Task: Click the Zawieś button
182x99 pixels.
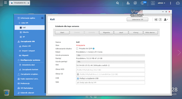Action: [77, 32]
